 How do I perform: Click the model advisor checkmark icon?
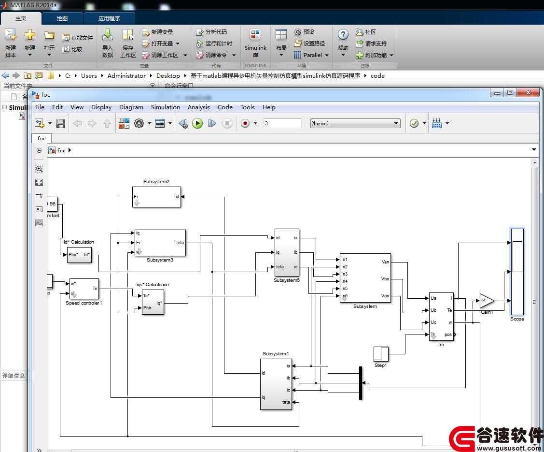click(x=414, y=123)
